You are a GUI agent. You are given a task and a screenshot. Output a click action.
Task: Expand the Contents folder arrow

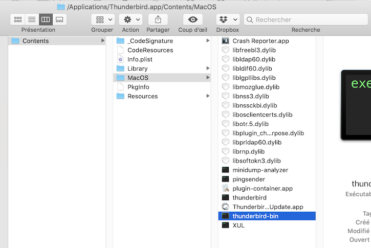(103, 41)
